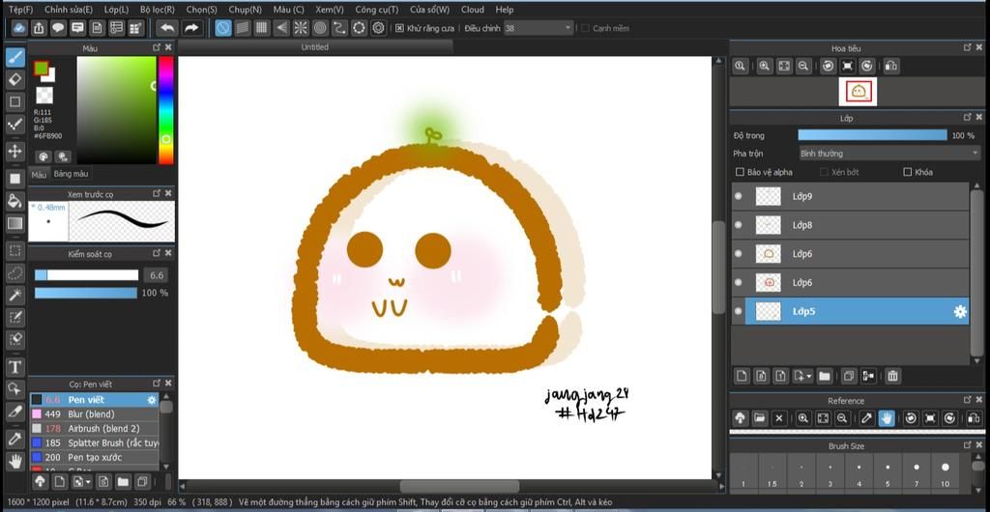Viewport: 990px width, 512px height.
Task: Click the cloud save icon in toolbar
Action: 19,28
